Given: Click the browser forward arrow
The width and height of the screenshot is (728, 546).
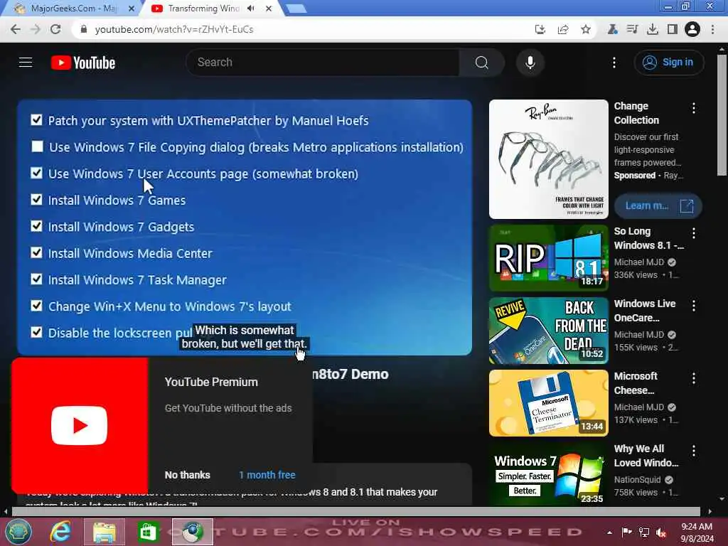Looking at the screenshot, I should pos(36,29).
